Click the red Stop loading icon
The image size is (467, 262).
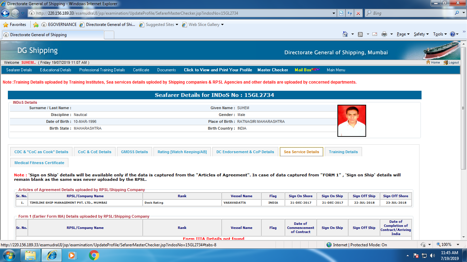pos(358,13)
